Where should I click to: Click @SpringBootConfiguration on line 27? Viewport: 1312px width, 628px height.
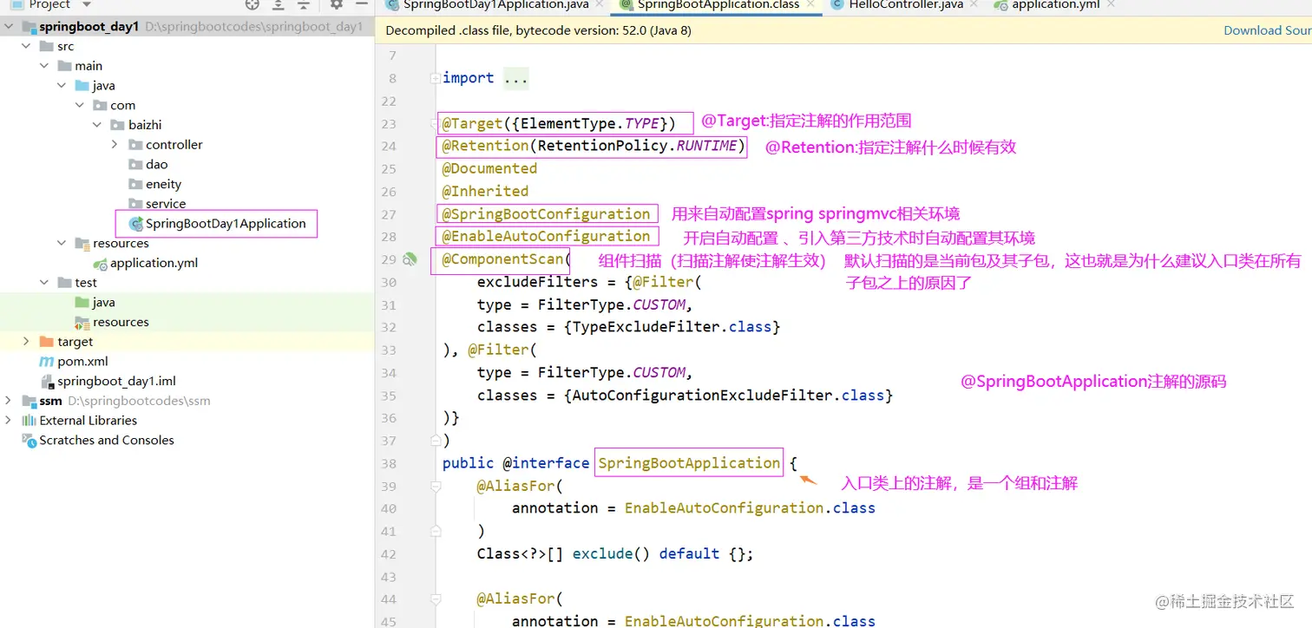tap(546, 214)
